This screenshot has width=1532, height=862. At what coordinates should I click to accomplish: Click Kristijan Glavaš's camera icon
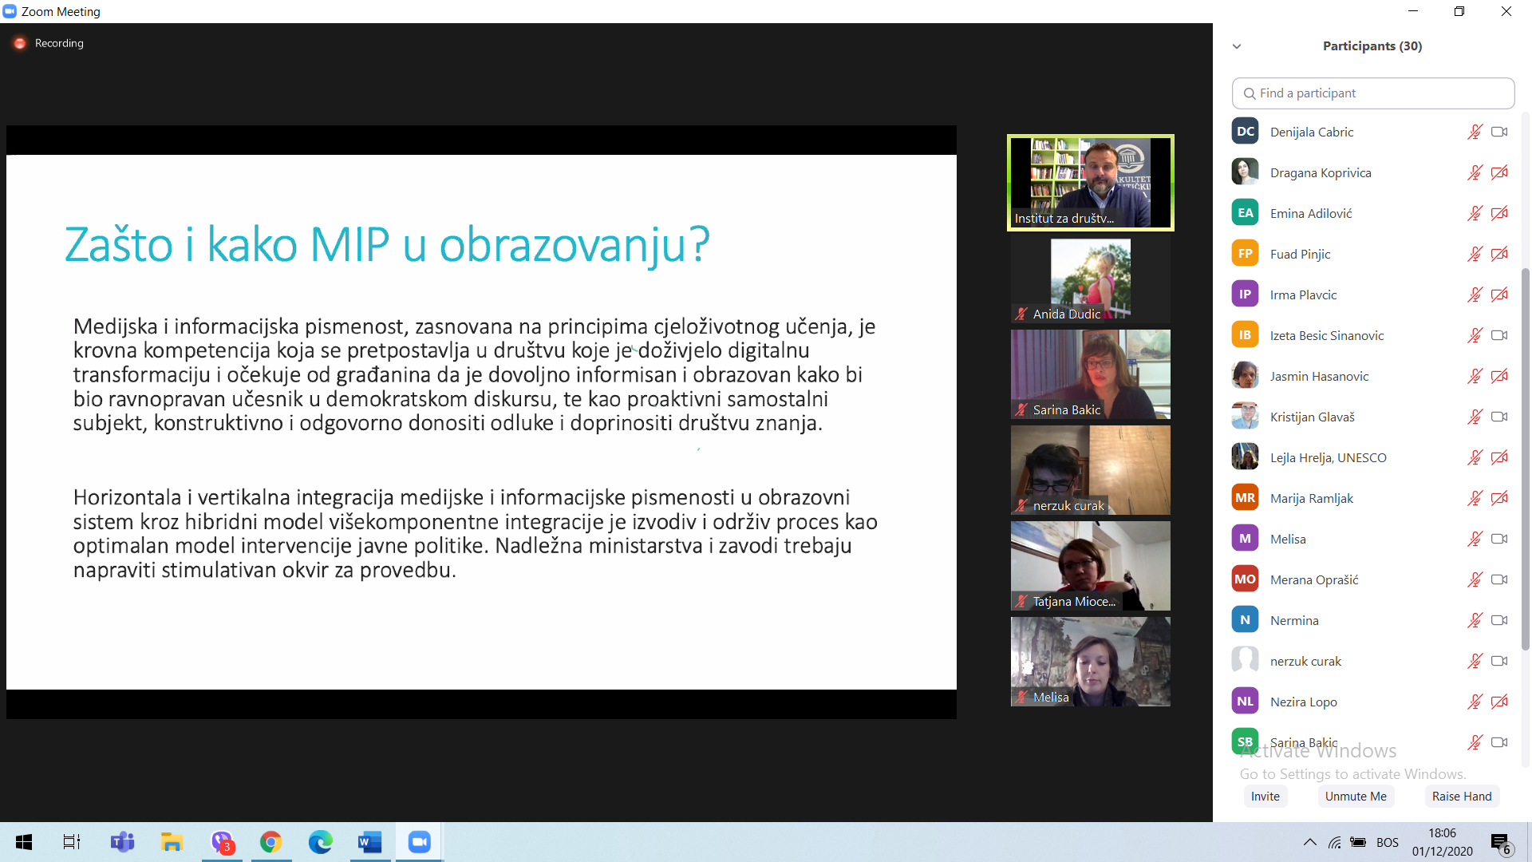tap(1499, 417)
